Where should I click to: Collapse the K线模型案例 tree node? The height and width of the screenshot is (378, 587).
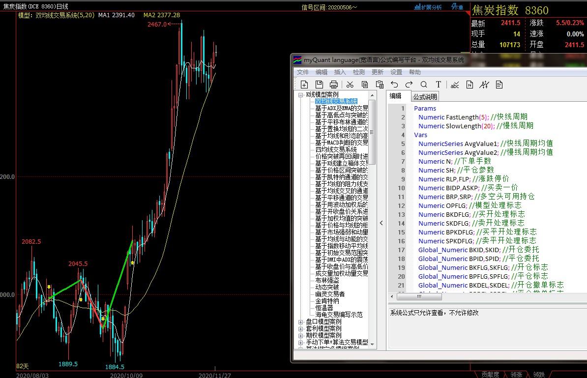click(301, 94)
